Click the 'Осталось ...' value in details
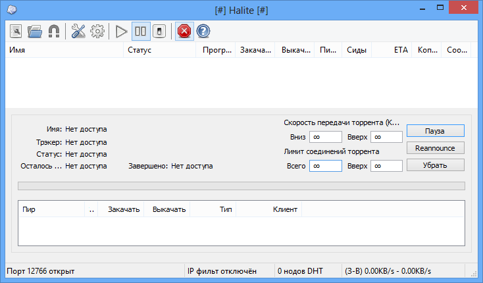 pos(86,166)
